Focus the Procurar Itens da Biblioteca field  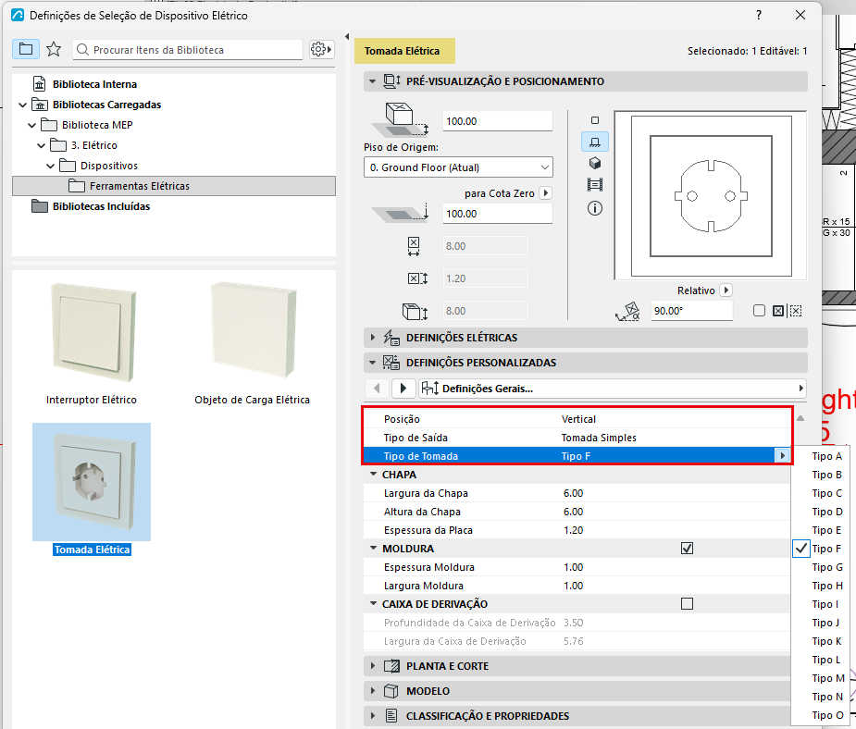tap(188, 50)
